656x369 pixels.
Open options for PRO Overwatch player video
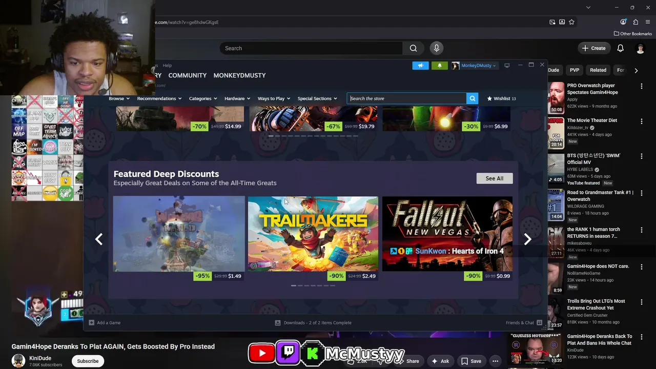click(641, 86)
